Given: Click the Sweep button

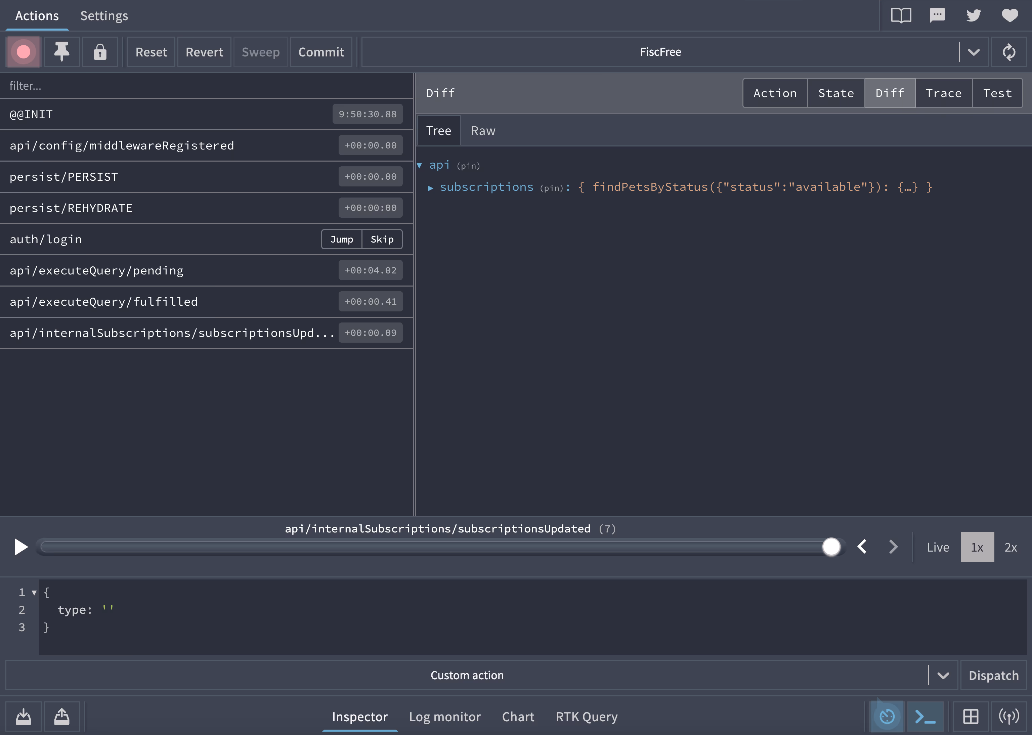Looking at the screenshot, I should tap(261, 52).
